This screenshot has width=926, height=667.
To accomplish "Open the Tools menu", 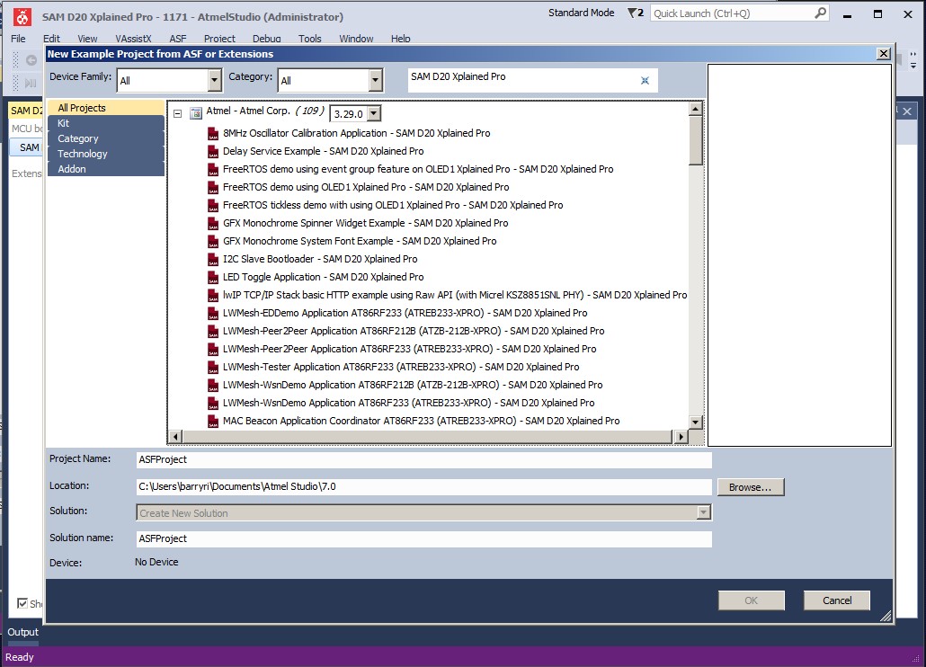I will (x=310, y=39).
